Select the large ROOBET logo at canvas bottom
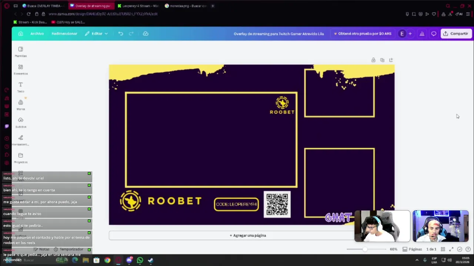Screen dimensions: 474x266 click(161, 201)
